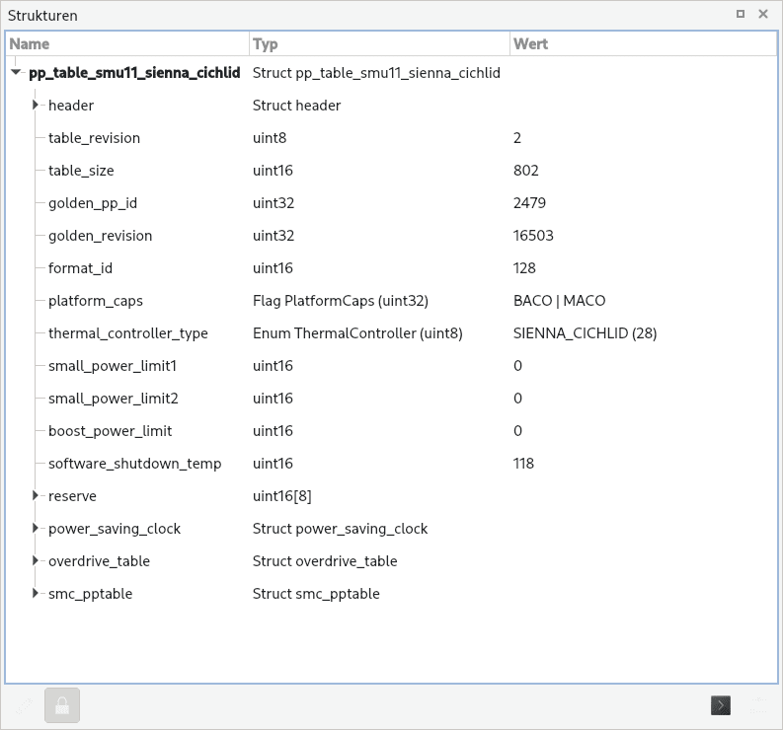Select the small_power_limit2 row

(391, 399)
